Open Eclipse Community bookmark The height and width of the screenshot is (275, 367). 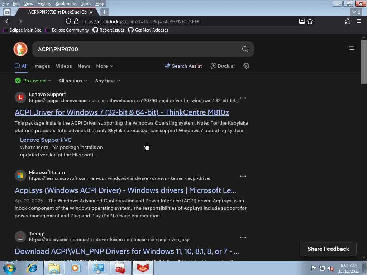click(x=67, y=30)
